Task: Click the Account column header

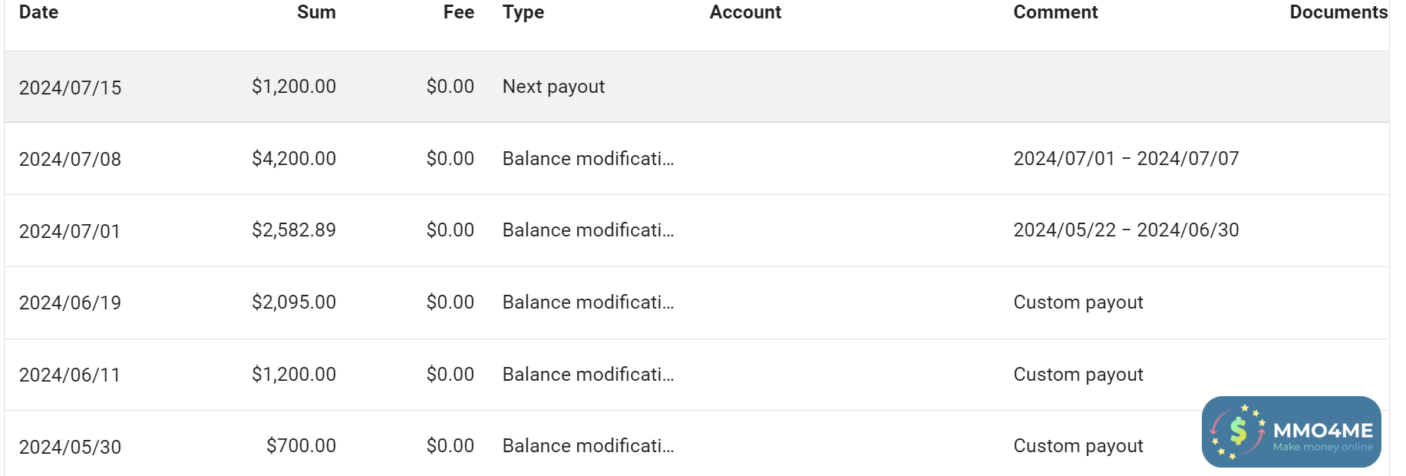Action: [744, 12]
